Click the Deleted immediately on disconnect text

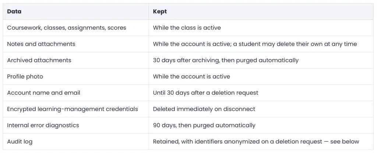point(204,109)
